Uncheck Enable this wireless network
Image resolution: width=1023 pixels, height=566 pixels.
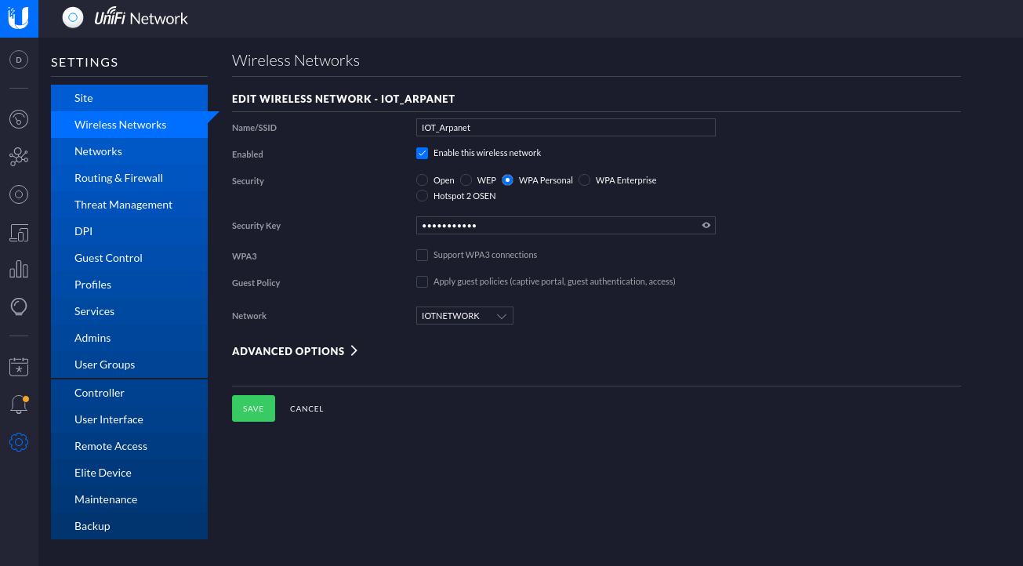click(422, 153)
